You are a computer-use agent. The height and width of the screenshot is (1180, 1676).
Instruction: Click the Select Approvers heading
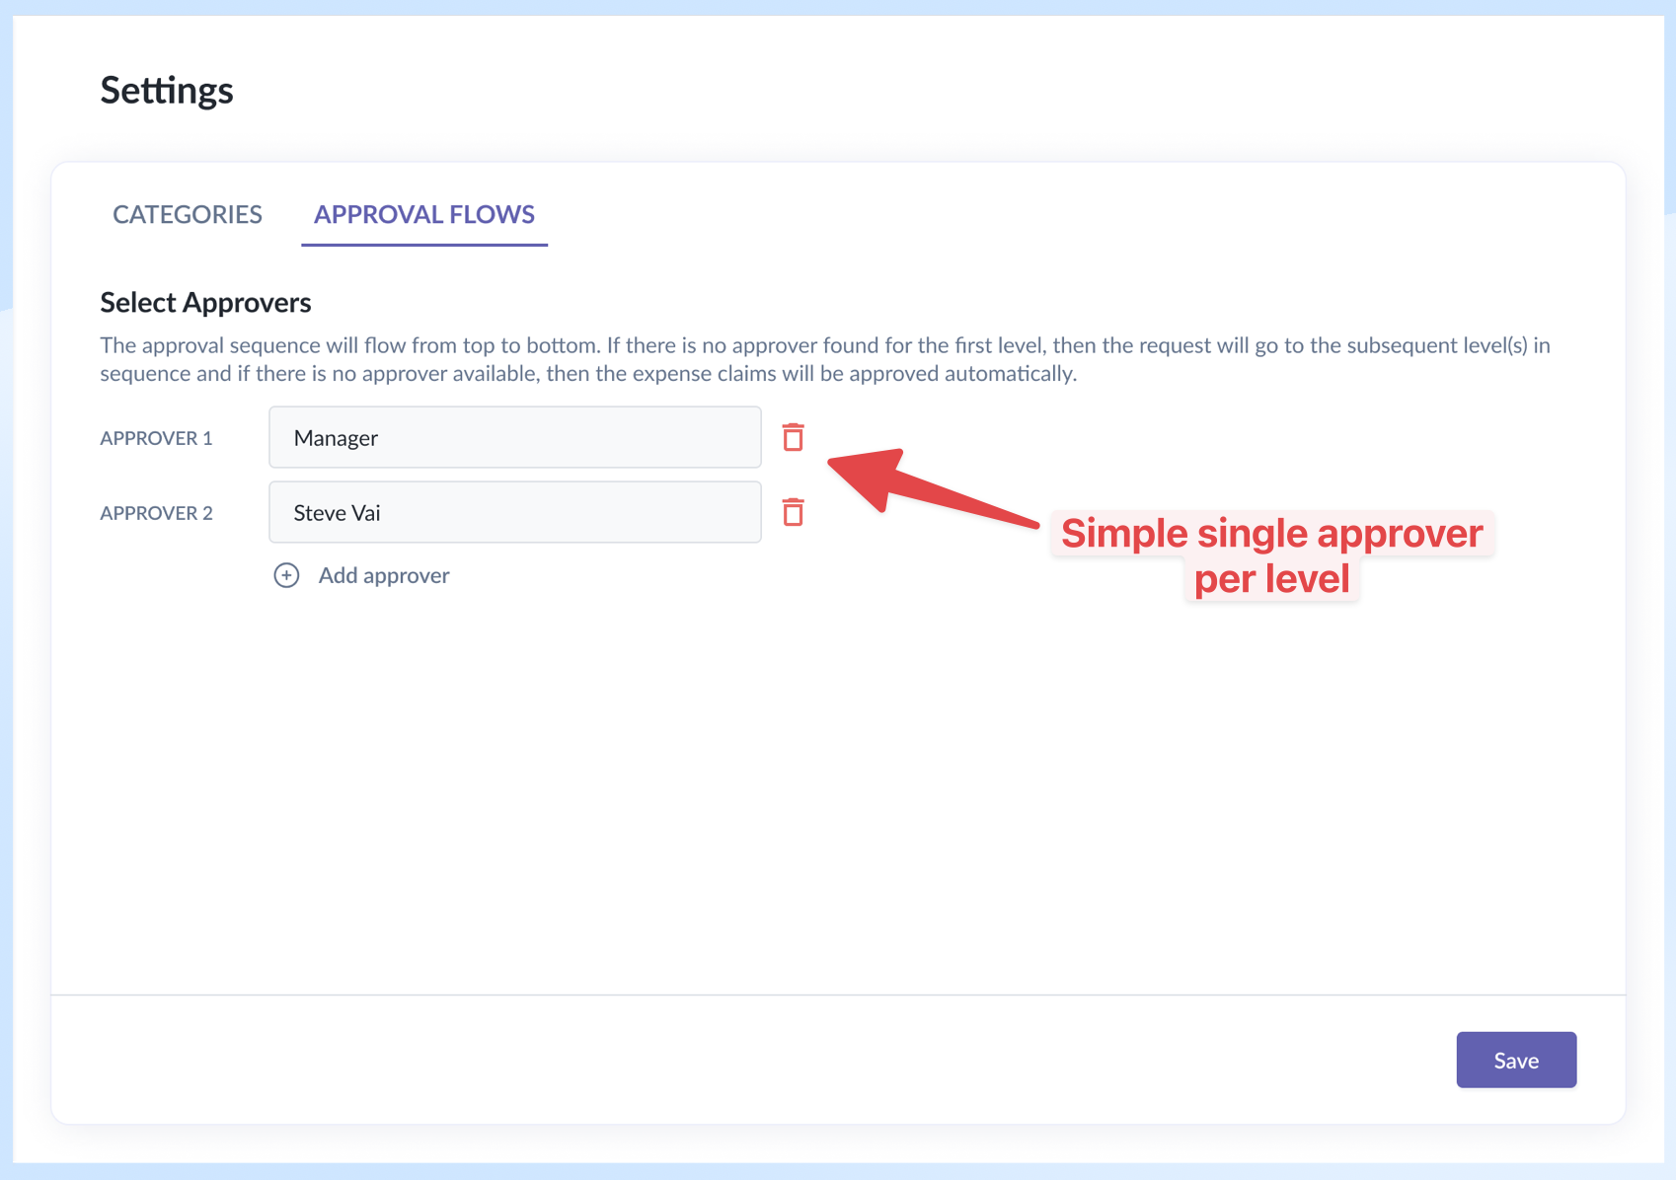pyautogui.click(x=204, y=302)
